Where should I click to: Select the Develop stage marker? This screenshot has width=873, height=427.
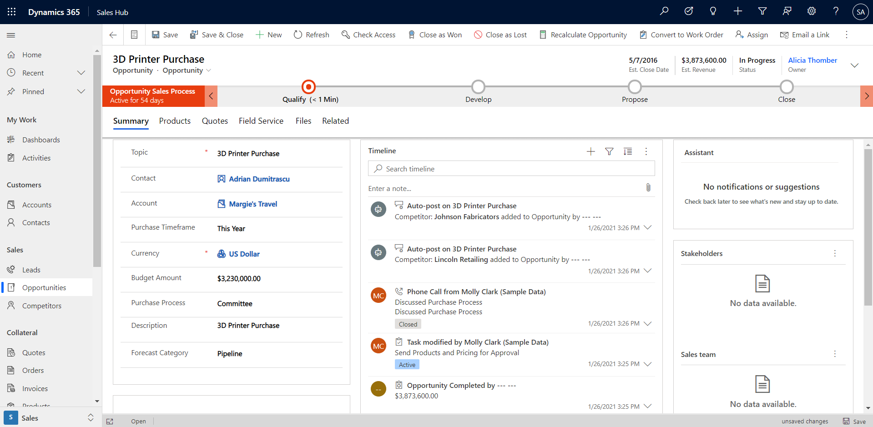click(x=478, y=86)
